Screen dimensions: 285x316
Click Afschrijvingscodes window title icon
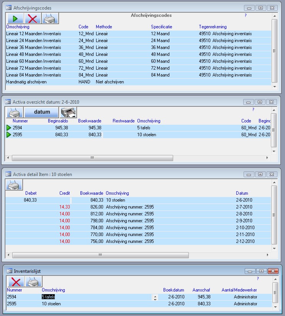pos(9,8)
